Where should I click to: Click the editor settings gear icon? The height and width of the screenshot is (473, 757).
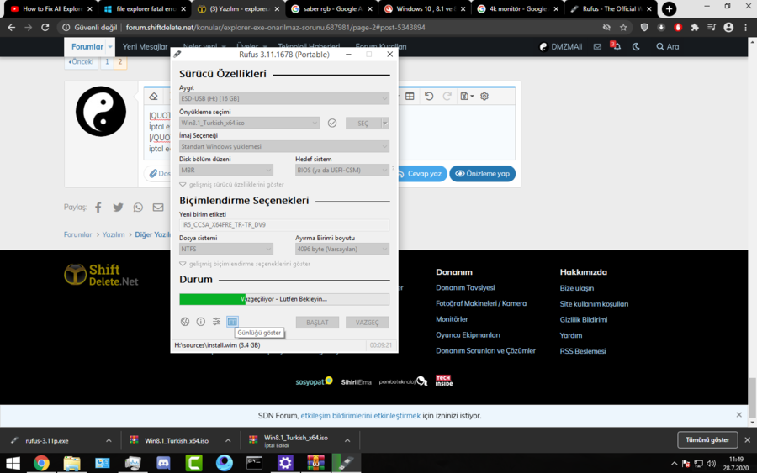tap(484, 97)
